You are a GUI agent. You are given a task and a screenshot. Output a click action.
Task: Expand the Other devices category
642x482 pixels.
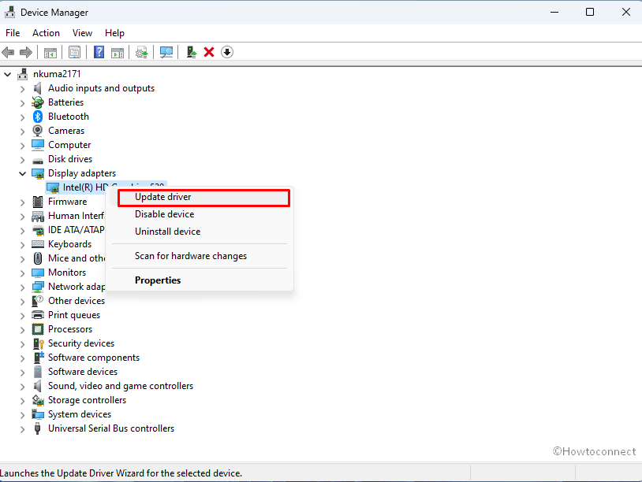(23, 302)
